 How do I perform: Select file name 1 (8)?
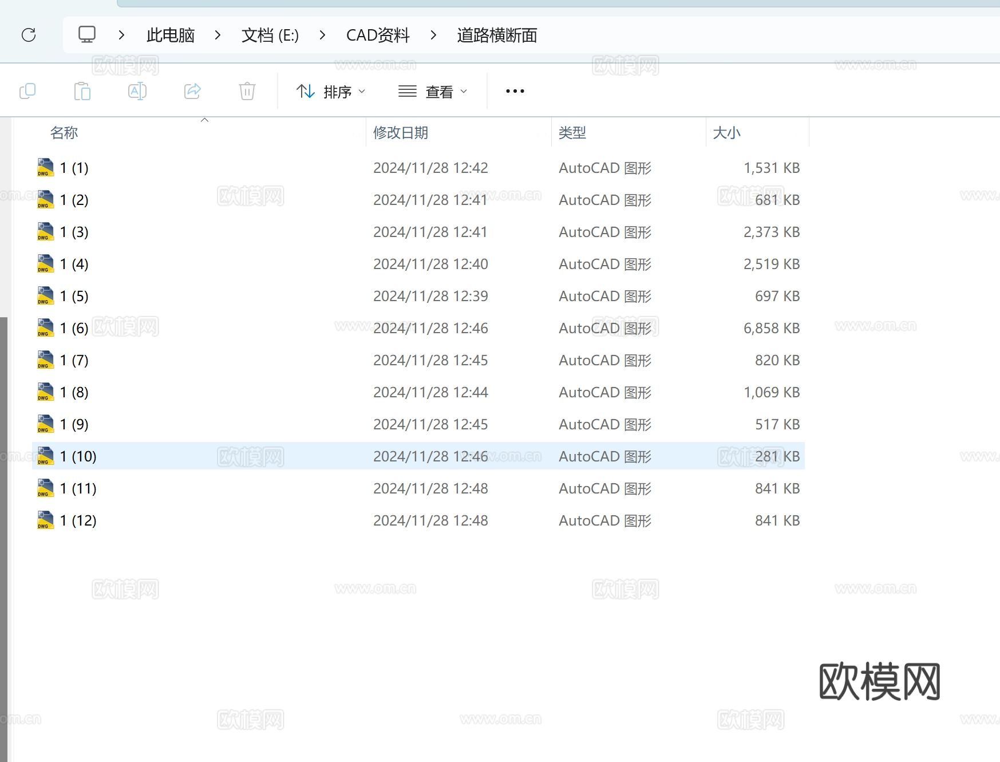pyautogui.click(x=74, y=392)
